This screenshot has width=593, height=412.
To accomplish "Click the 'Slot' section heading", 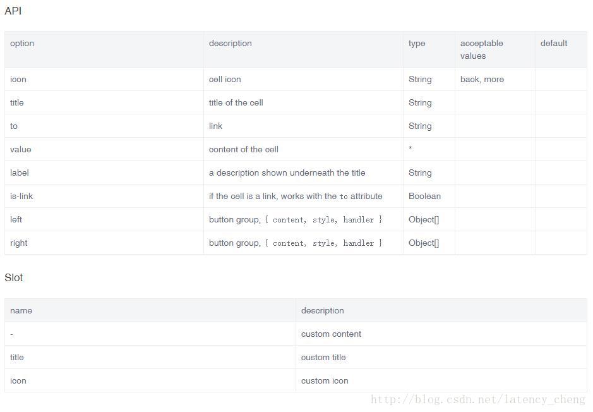I will 14,277.
